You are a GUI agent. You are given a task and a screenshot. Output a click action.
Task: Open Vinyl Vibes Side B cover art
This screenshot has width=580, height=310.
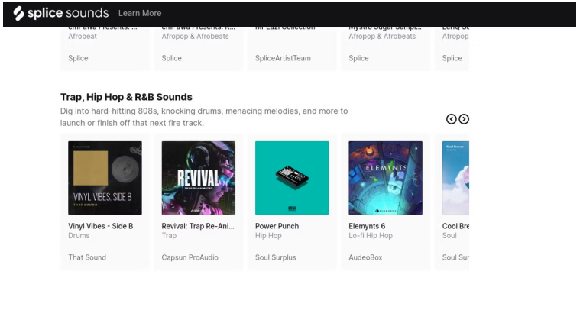105,178
